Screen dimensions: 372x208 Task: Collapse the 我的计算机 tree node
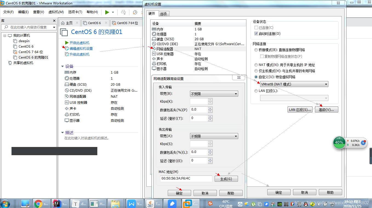tap(5, 36)
